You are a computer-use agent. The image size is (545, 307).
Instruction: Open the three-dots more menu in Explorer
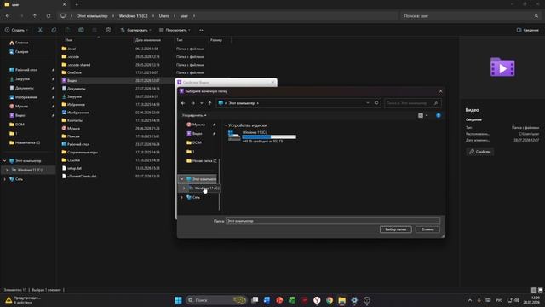pos(202,31)
